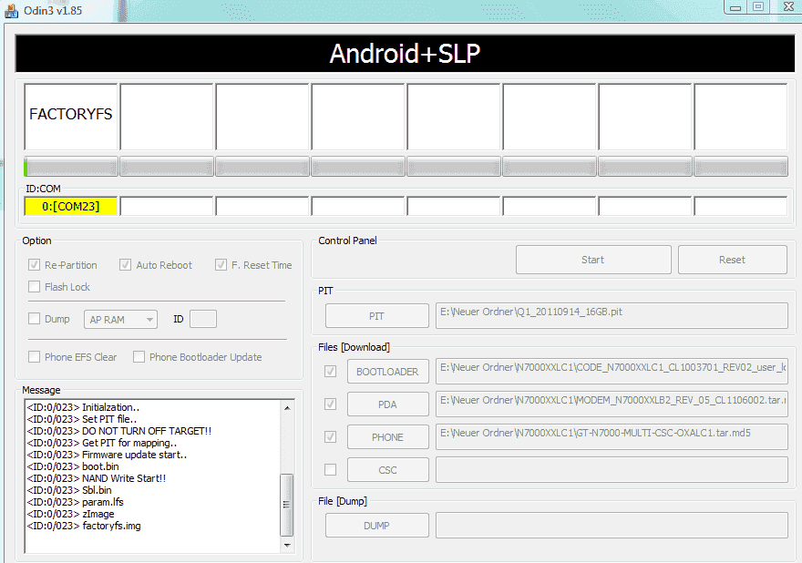Click the DUMP button
This screenshot has height=563, width=802.
pos(377,526)
